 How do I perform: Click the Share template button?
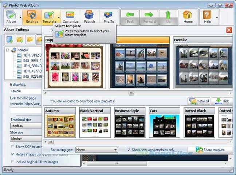tap(210, 150)
